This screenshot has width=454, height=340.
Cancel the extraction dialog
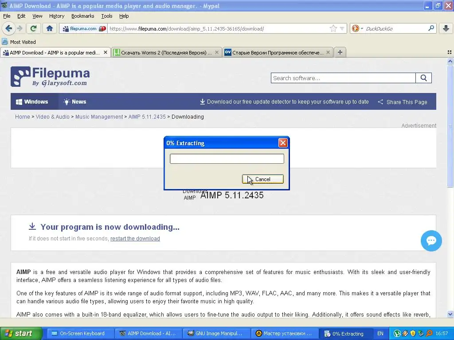tap(262, 179)
